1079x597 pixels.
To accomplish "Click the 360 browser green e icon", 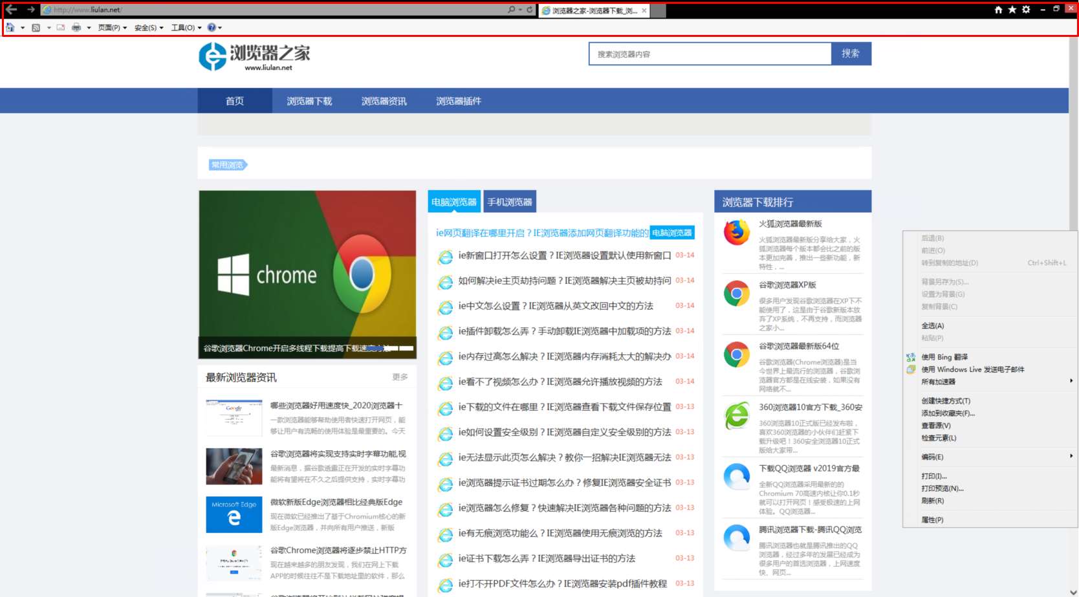I will tap(737, 416).
